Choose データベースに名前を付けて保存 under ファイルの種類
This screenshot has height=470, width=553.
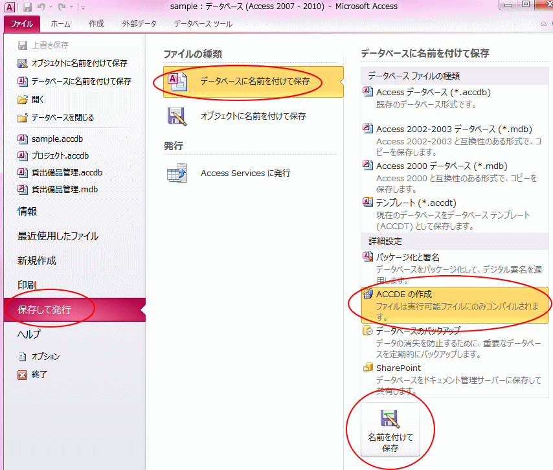253,82
